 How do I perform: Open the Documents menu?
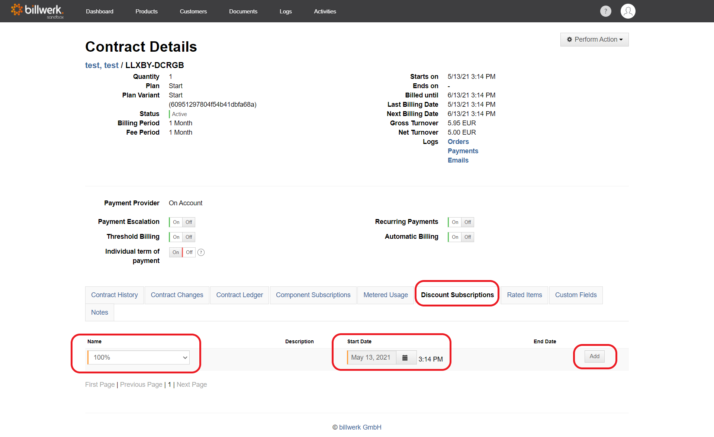click(243, 12)
